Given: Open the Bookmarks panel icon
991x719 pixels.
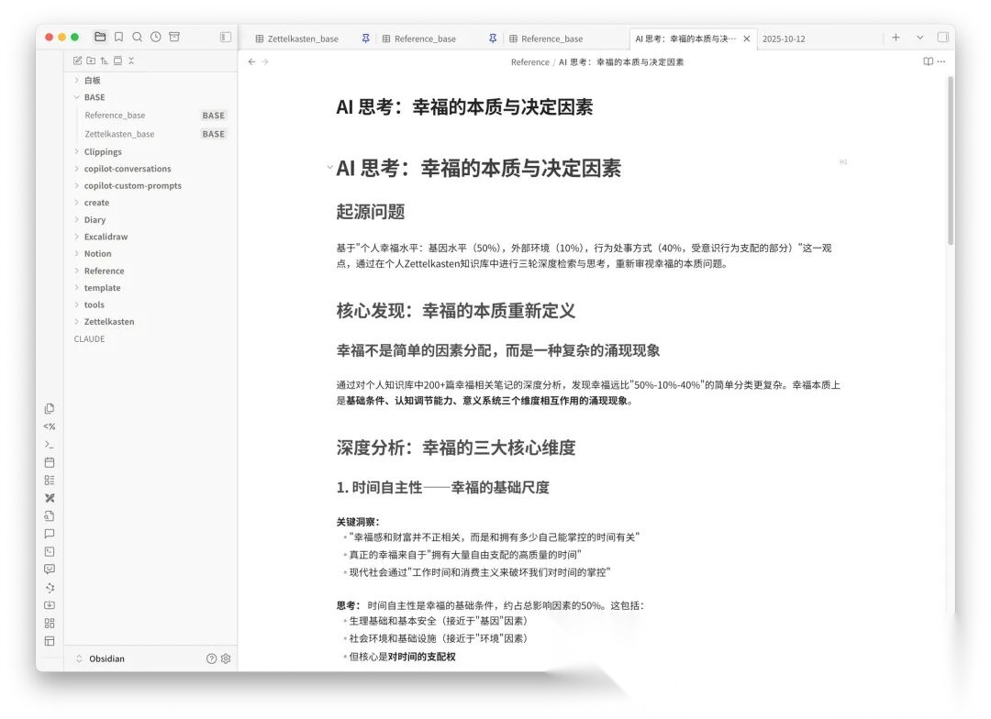Looking at the screenshot, I should pyautogui.click(x=118, y=37).
